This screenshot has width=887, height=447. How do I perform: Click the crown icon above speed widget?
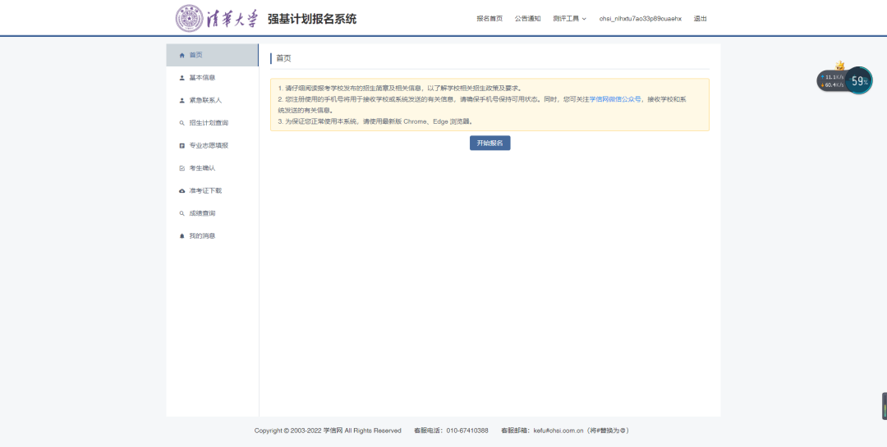(x=840, y=66)
